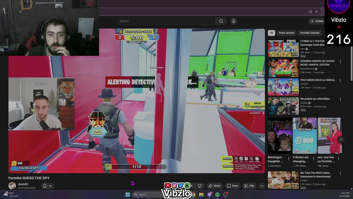
Task: Open the notification bell for JxsnAU
Action: pos(45,186)
